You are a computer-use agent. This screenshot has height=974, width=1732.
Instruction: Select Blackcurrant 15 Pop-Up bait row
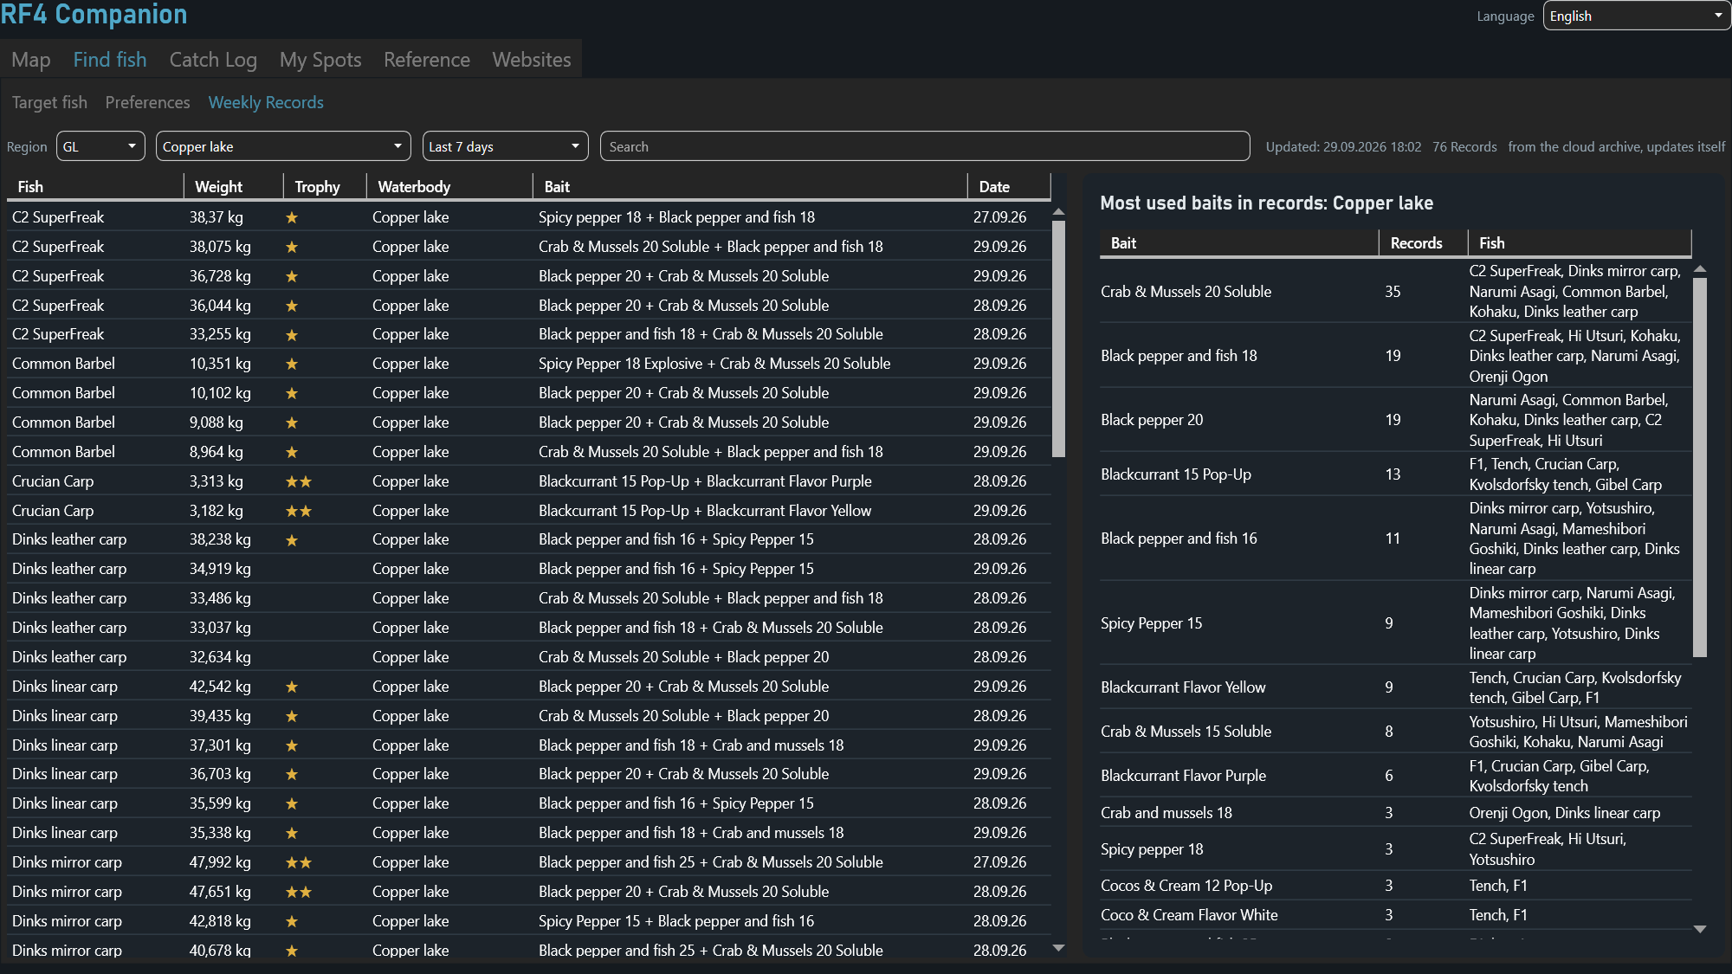click(1395, 474)
